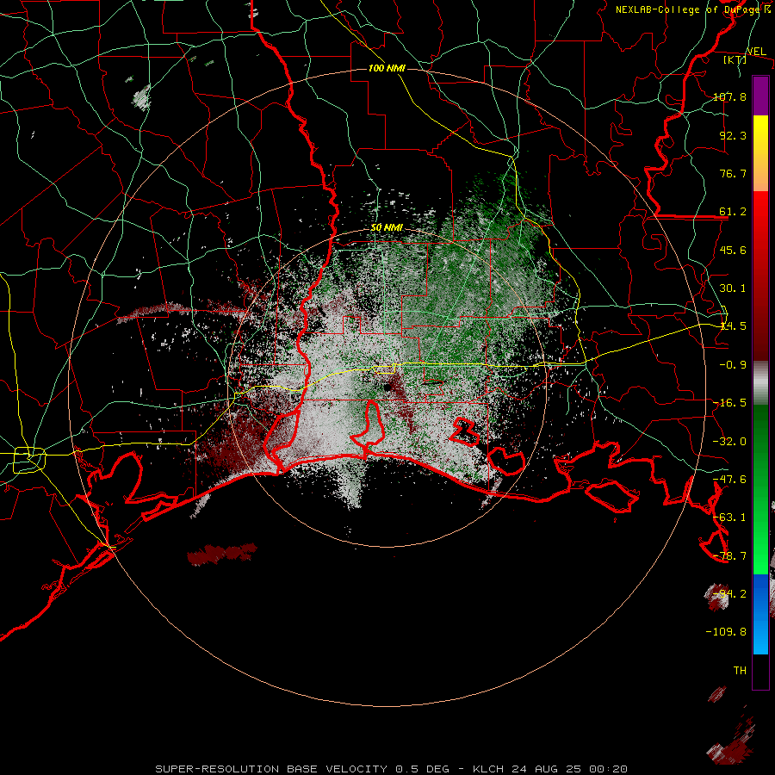The height and width of the screenshot is (775, 775).
Task: Select the -94.2 velocity scale value
Action: pos(729,594)
